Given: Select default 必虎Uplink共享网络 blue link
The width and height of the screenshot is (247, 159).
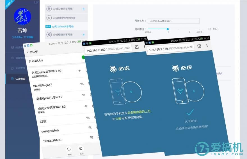Looking at the screenshot, I should [63, 27].
